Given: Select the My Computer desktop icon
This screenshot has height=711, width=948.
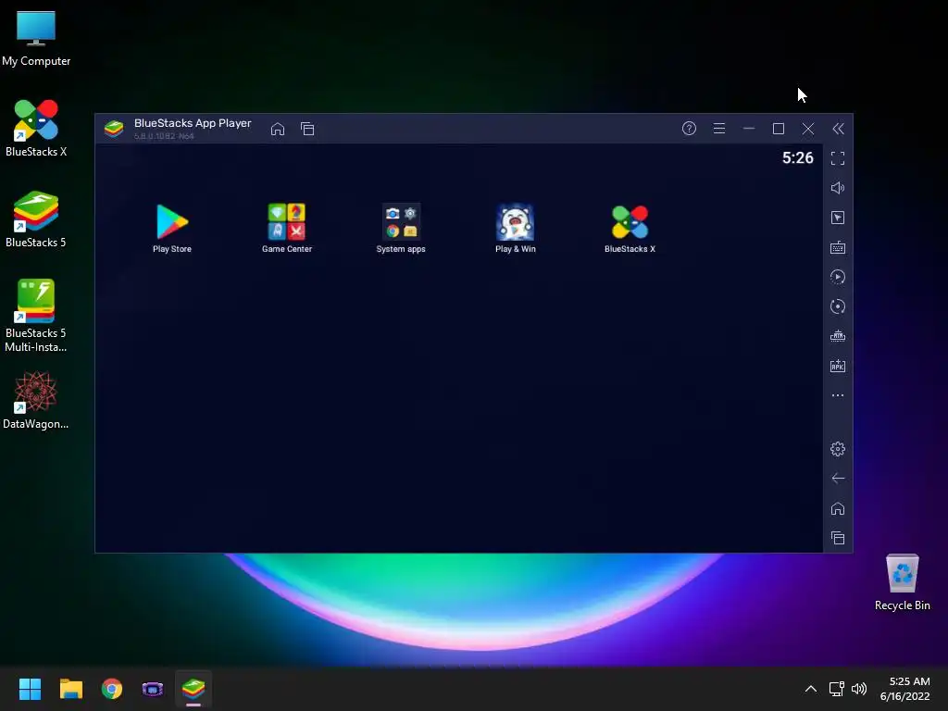Looking at the screenshot, I should coord(36,38).
